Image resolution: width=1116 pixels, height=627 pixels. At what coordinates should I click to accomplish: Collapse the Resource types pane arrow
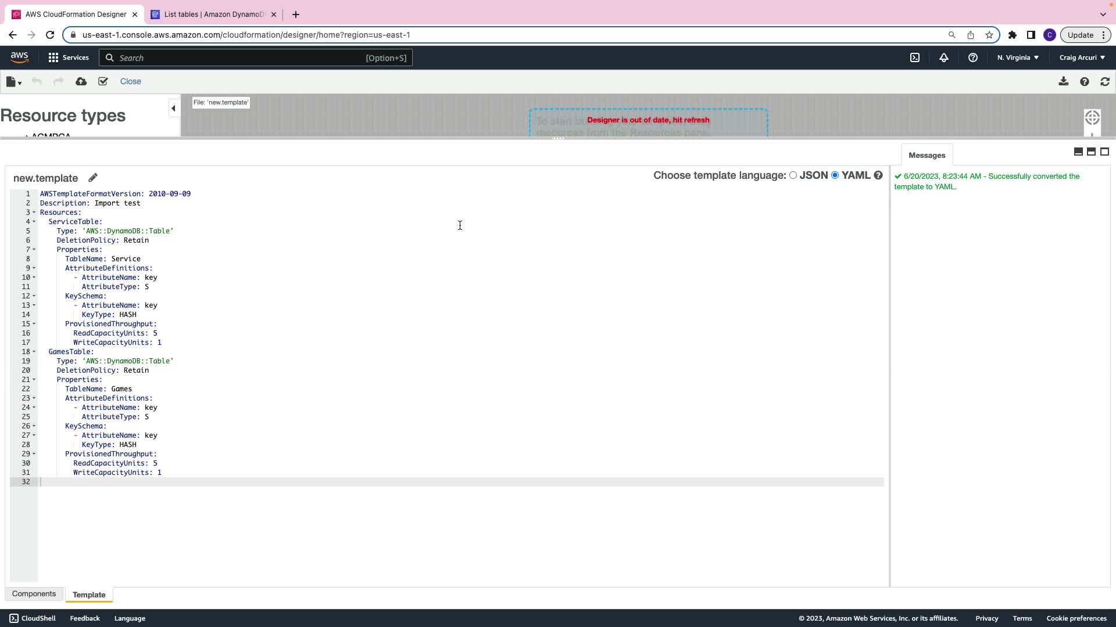[173, 108]
